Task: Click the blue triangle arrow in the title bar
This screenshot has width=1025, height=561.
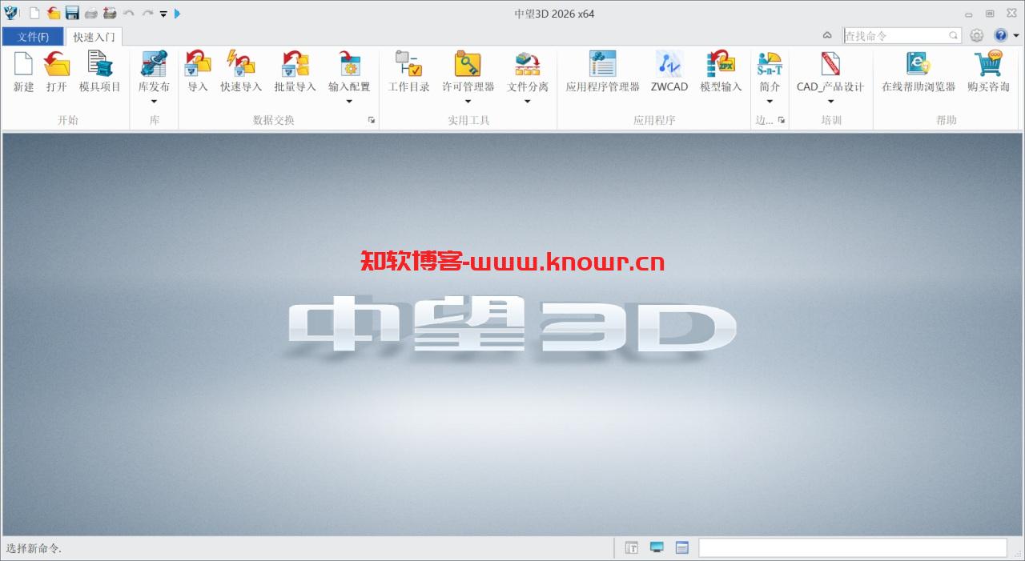Action: coord(177,14)
